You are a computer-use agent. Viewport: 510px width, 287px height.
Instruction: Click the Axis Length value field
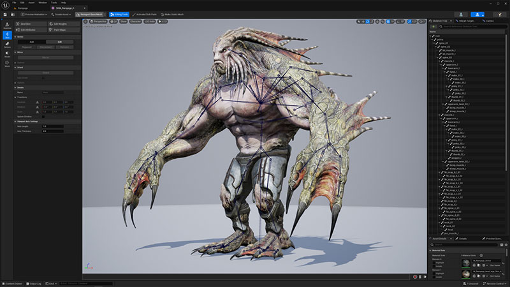[53, 126]
